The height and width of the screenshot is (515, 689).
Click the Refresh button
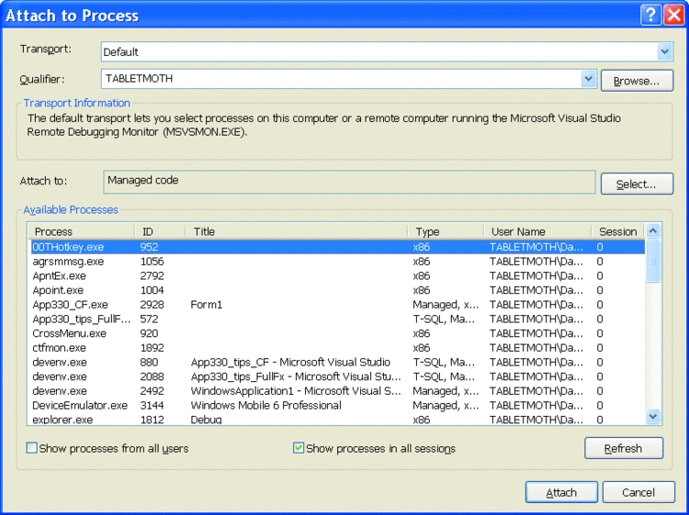point(624,448)
